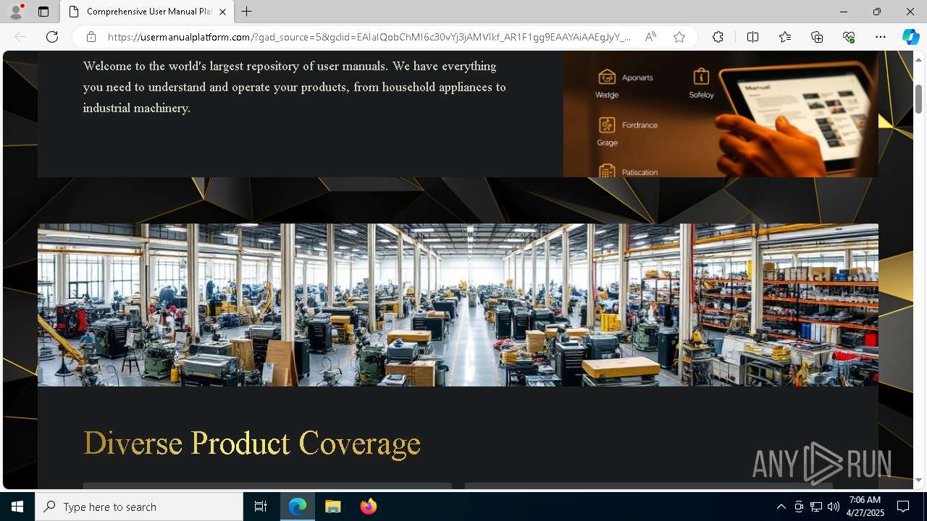Open Settings and more menu
The image size is (927, 521).
tap(881, 37)
